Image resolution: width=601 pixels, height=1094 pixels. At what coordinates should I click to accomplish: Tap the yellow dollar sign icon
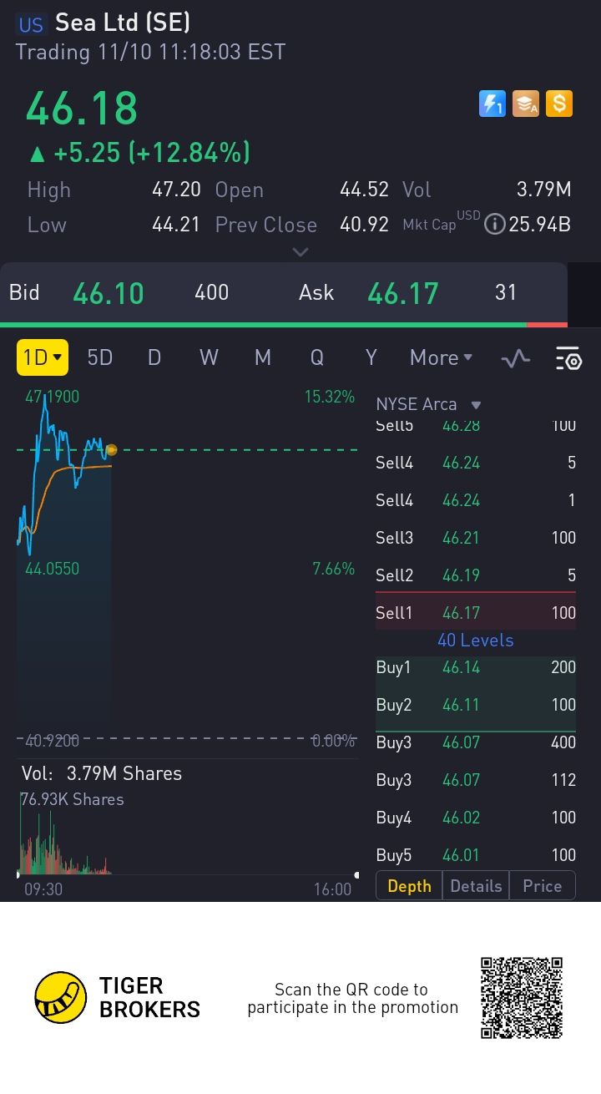click(559, 104)
